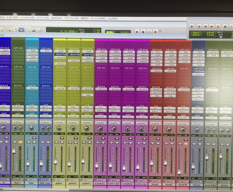Grab the volume fader on Aux 1
This screenshot has height=192, width=233.
click(x=14, y=150)
